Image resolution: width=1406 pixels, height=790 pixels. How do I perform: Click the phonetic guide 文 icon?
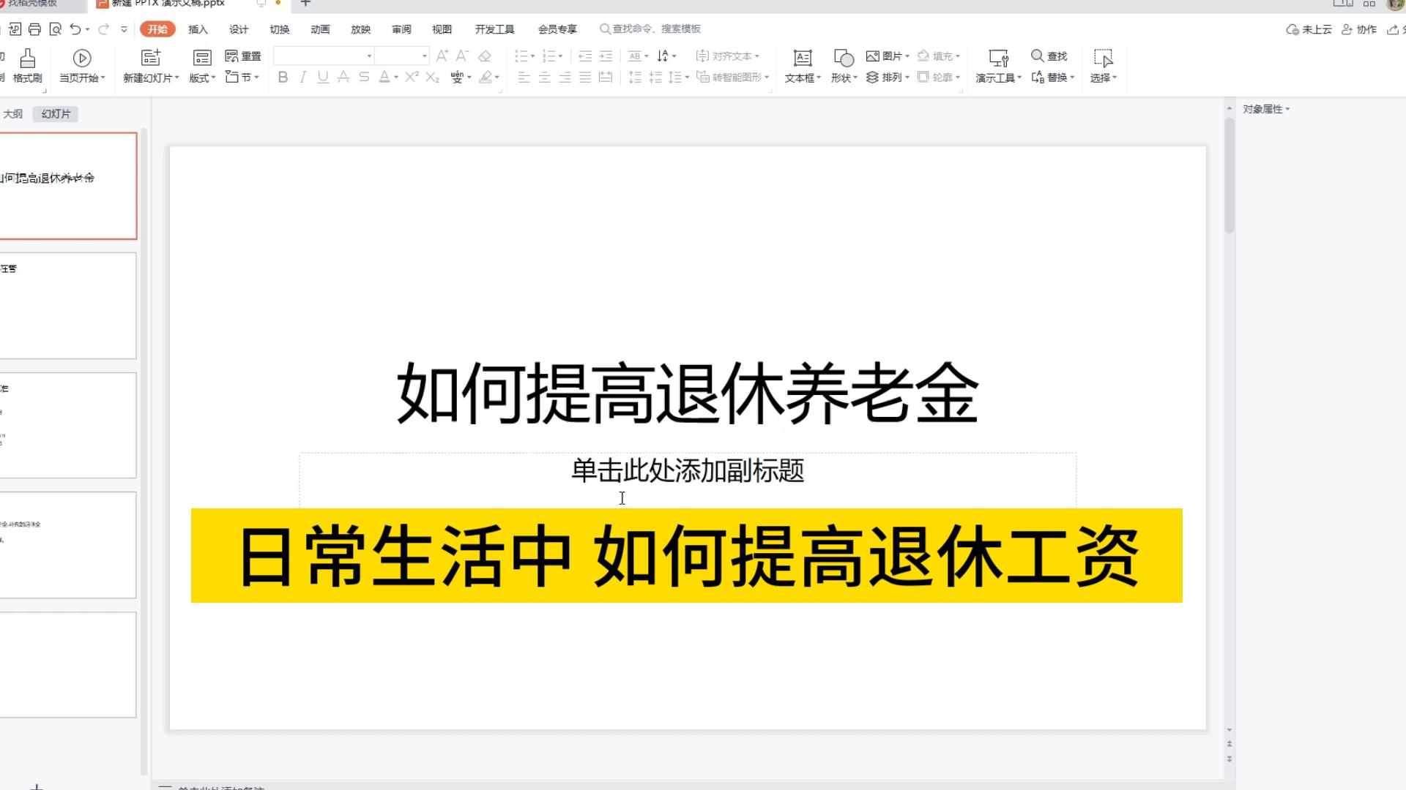point(457,78)
